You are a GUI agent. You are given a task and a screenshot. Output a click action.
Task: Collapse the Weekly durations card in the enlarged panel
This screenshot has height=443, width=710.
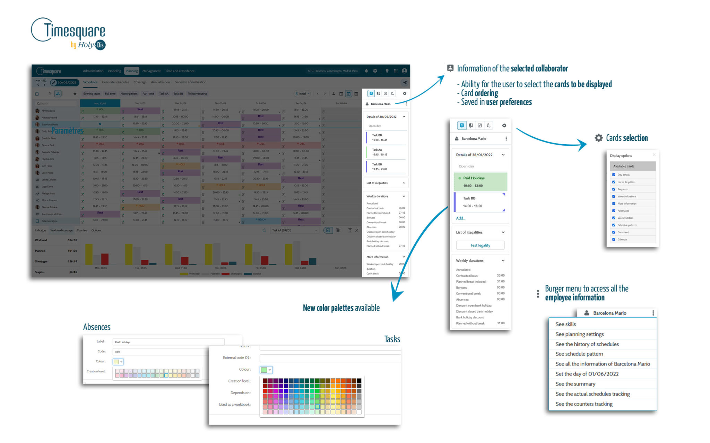click(503, 261)
